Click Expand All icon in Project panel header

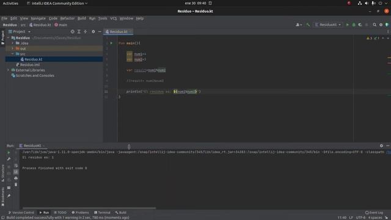pos(79,32)
